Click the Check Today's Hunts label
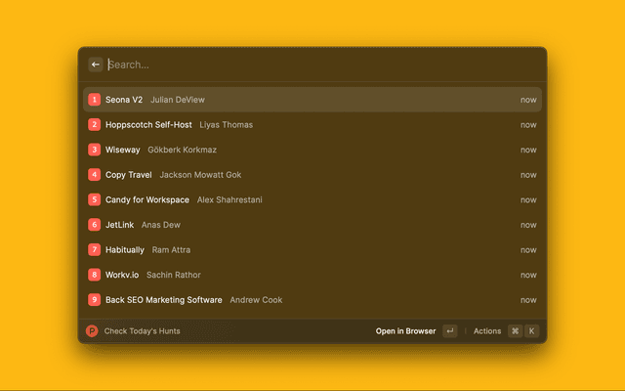 (142, 331)
